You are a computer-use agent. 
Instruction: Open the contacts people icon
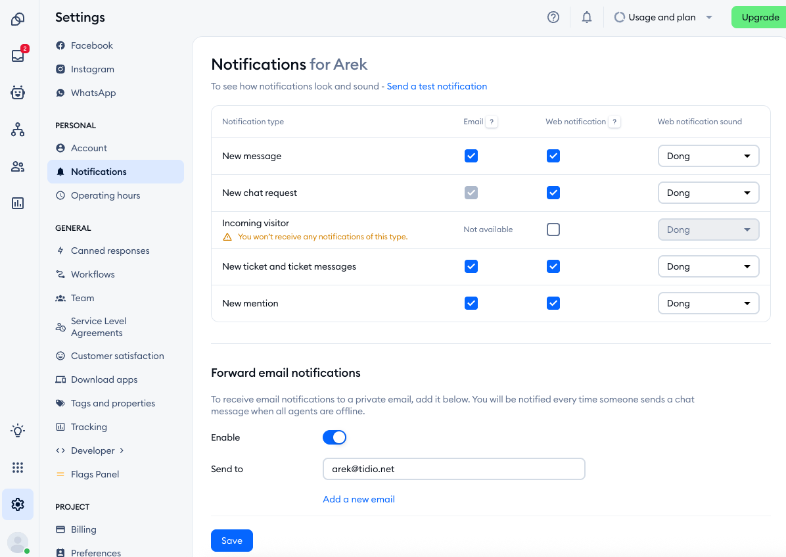click(18, 166)
